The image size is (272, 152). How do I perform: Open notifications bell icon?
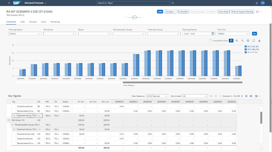click(x=257, y=3)
